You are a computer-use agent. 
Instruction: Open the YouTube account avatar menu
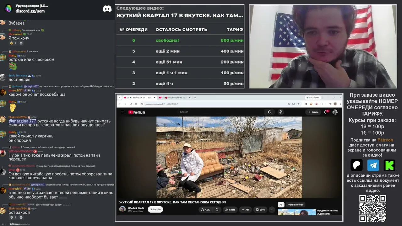coord(335,112)
